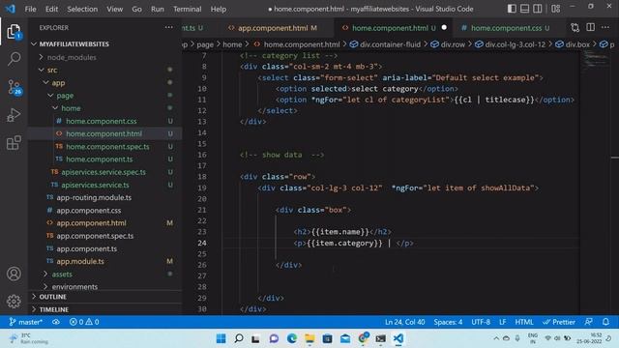Click the Prettier status item
Image resolution: width=619 pixels, height=348 pixels.
(x=559, y=322)
